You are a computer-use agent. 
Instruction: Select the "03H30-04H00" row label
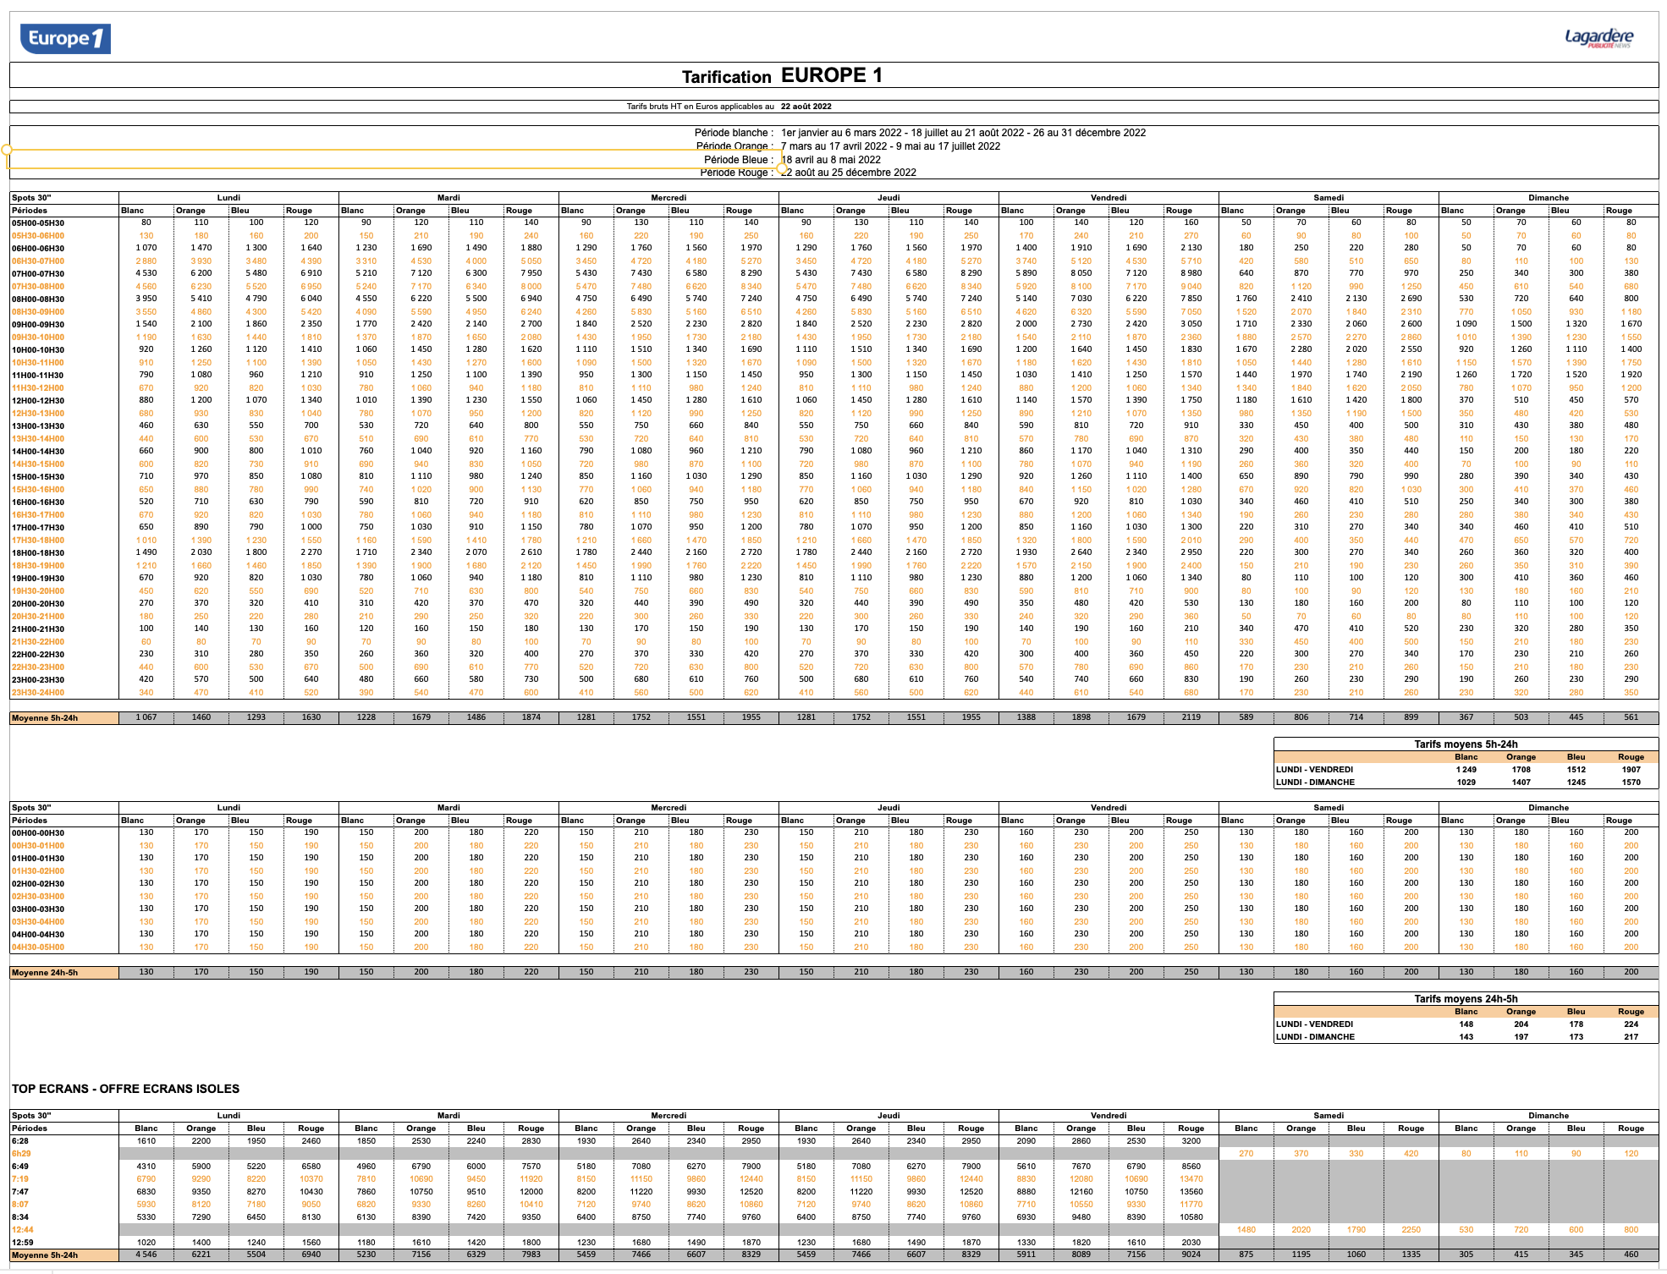[x=38, y=922]
